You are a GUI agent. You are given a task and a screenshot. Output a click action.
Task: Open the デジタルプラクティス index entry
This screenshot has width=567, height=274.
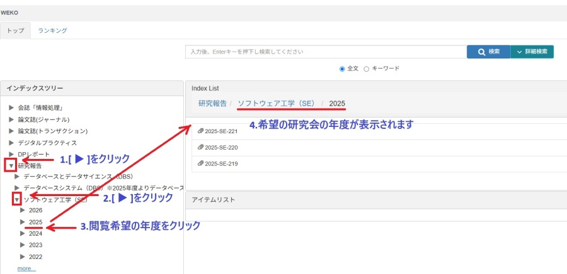tap(47, 143)
